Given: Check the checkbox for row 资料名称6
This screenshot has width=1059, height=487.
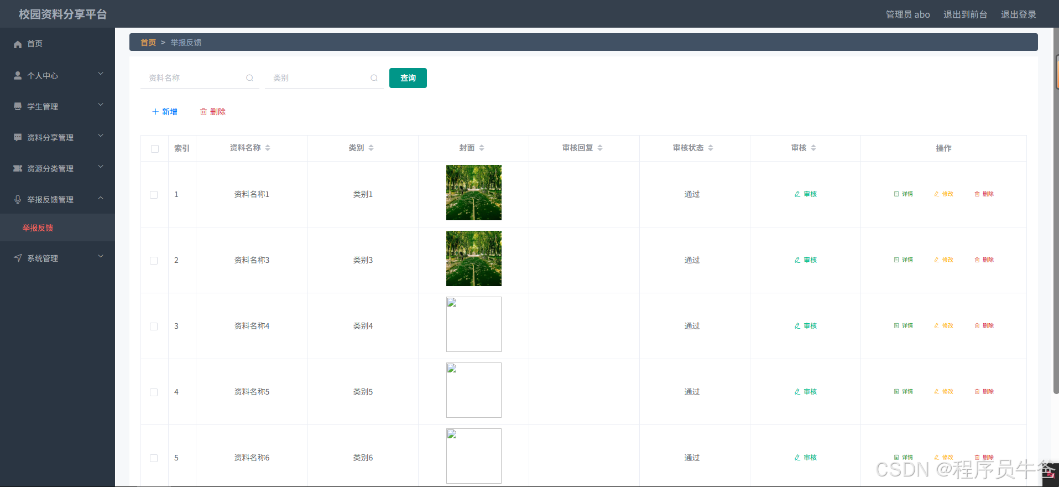Looking at the screenshot, I should coord(154,458).
